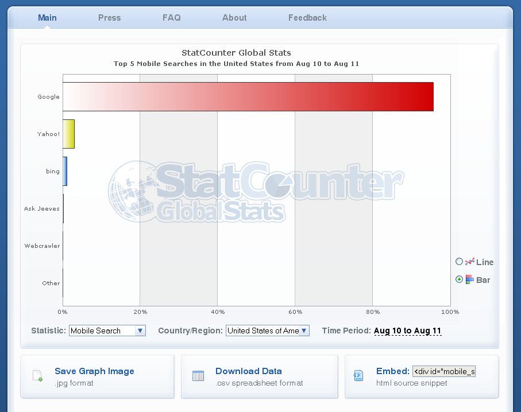This screenshot has width=521, height=412.
Task: Click Download Data link
Action: coord(249,371)
